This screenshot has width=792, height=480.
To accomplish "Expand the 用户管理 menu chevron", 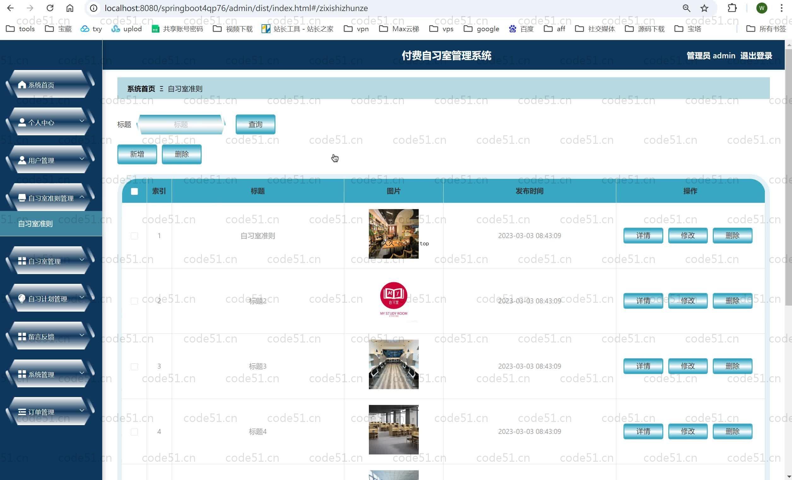I will 82,159.
